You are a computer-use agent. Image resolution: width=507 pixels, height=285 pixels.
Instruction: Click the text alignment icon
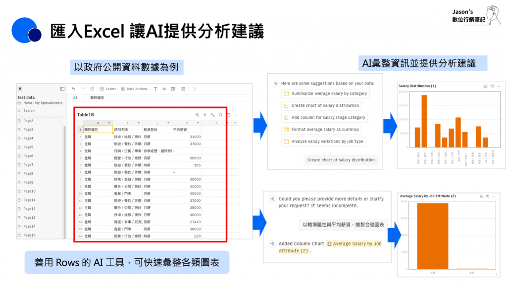point(164,89)
